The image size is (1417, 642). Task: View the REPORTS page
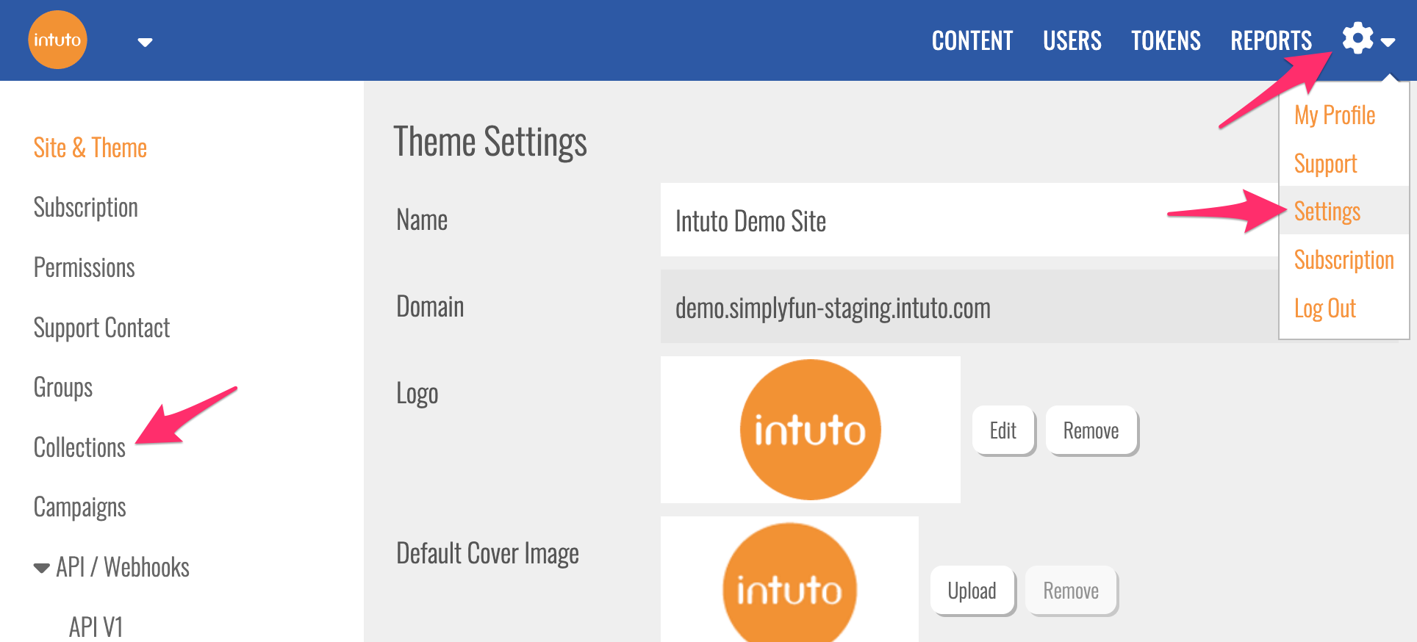1271,40
